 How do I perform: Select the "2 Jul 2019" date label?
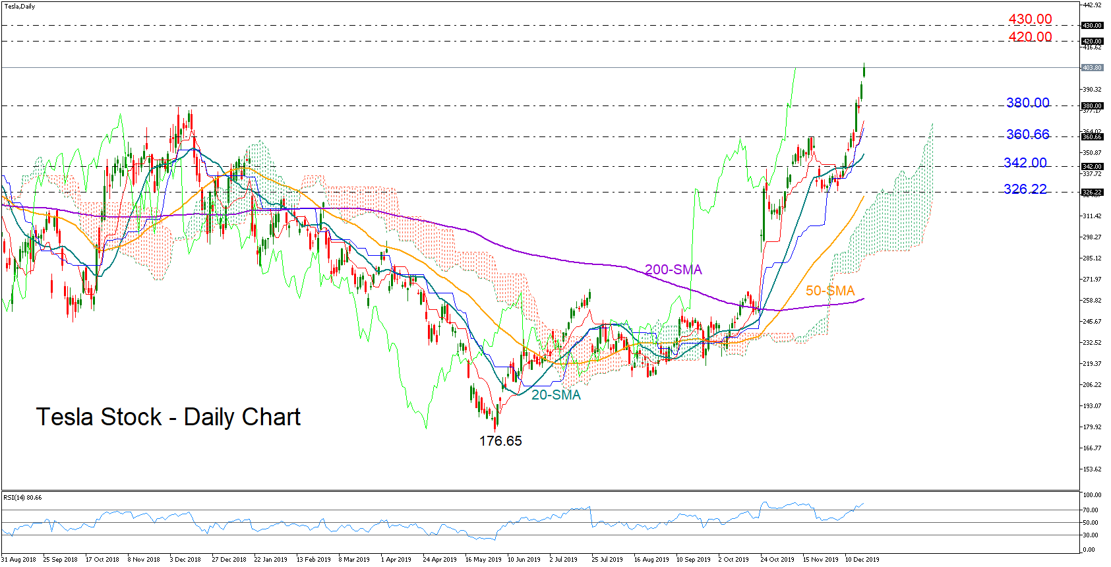[x=563, y=560]
